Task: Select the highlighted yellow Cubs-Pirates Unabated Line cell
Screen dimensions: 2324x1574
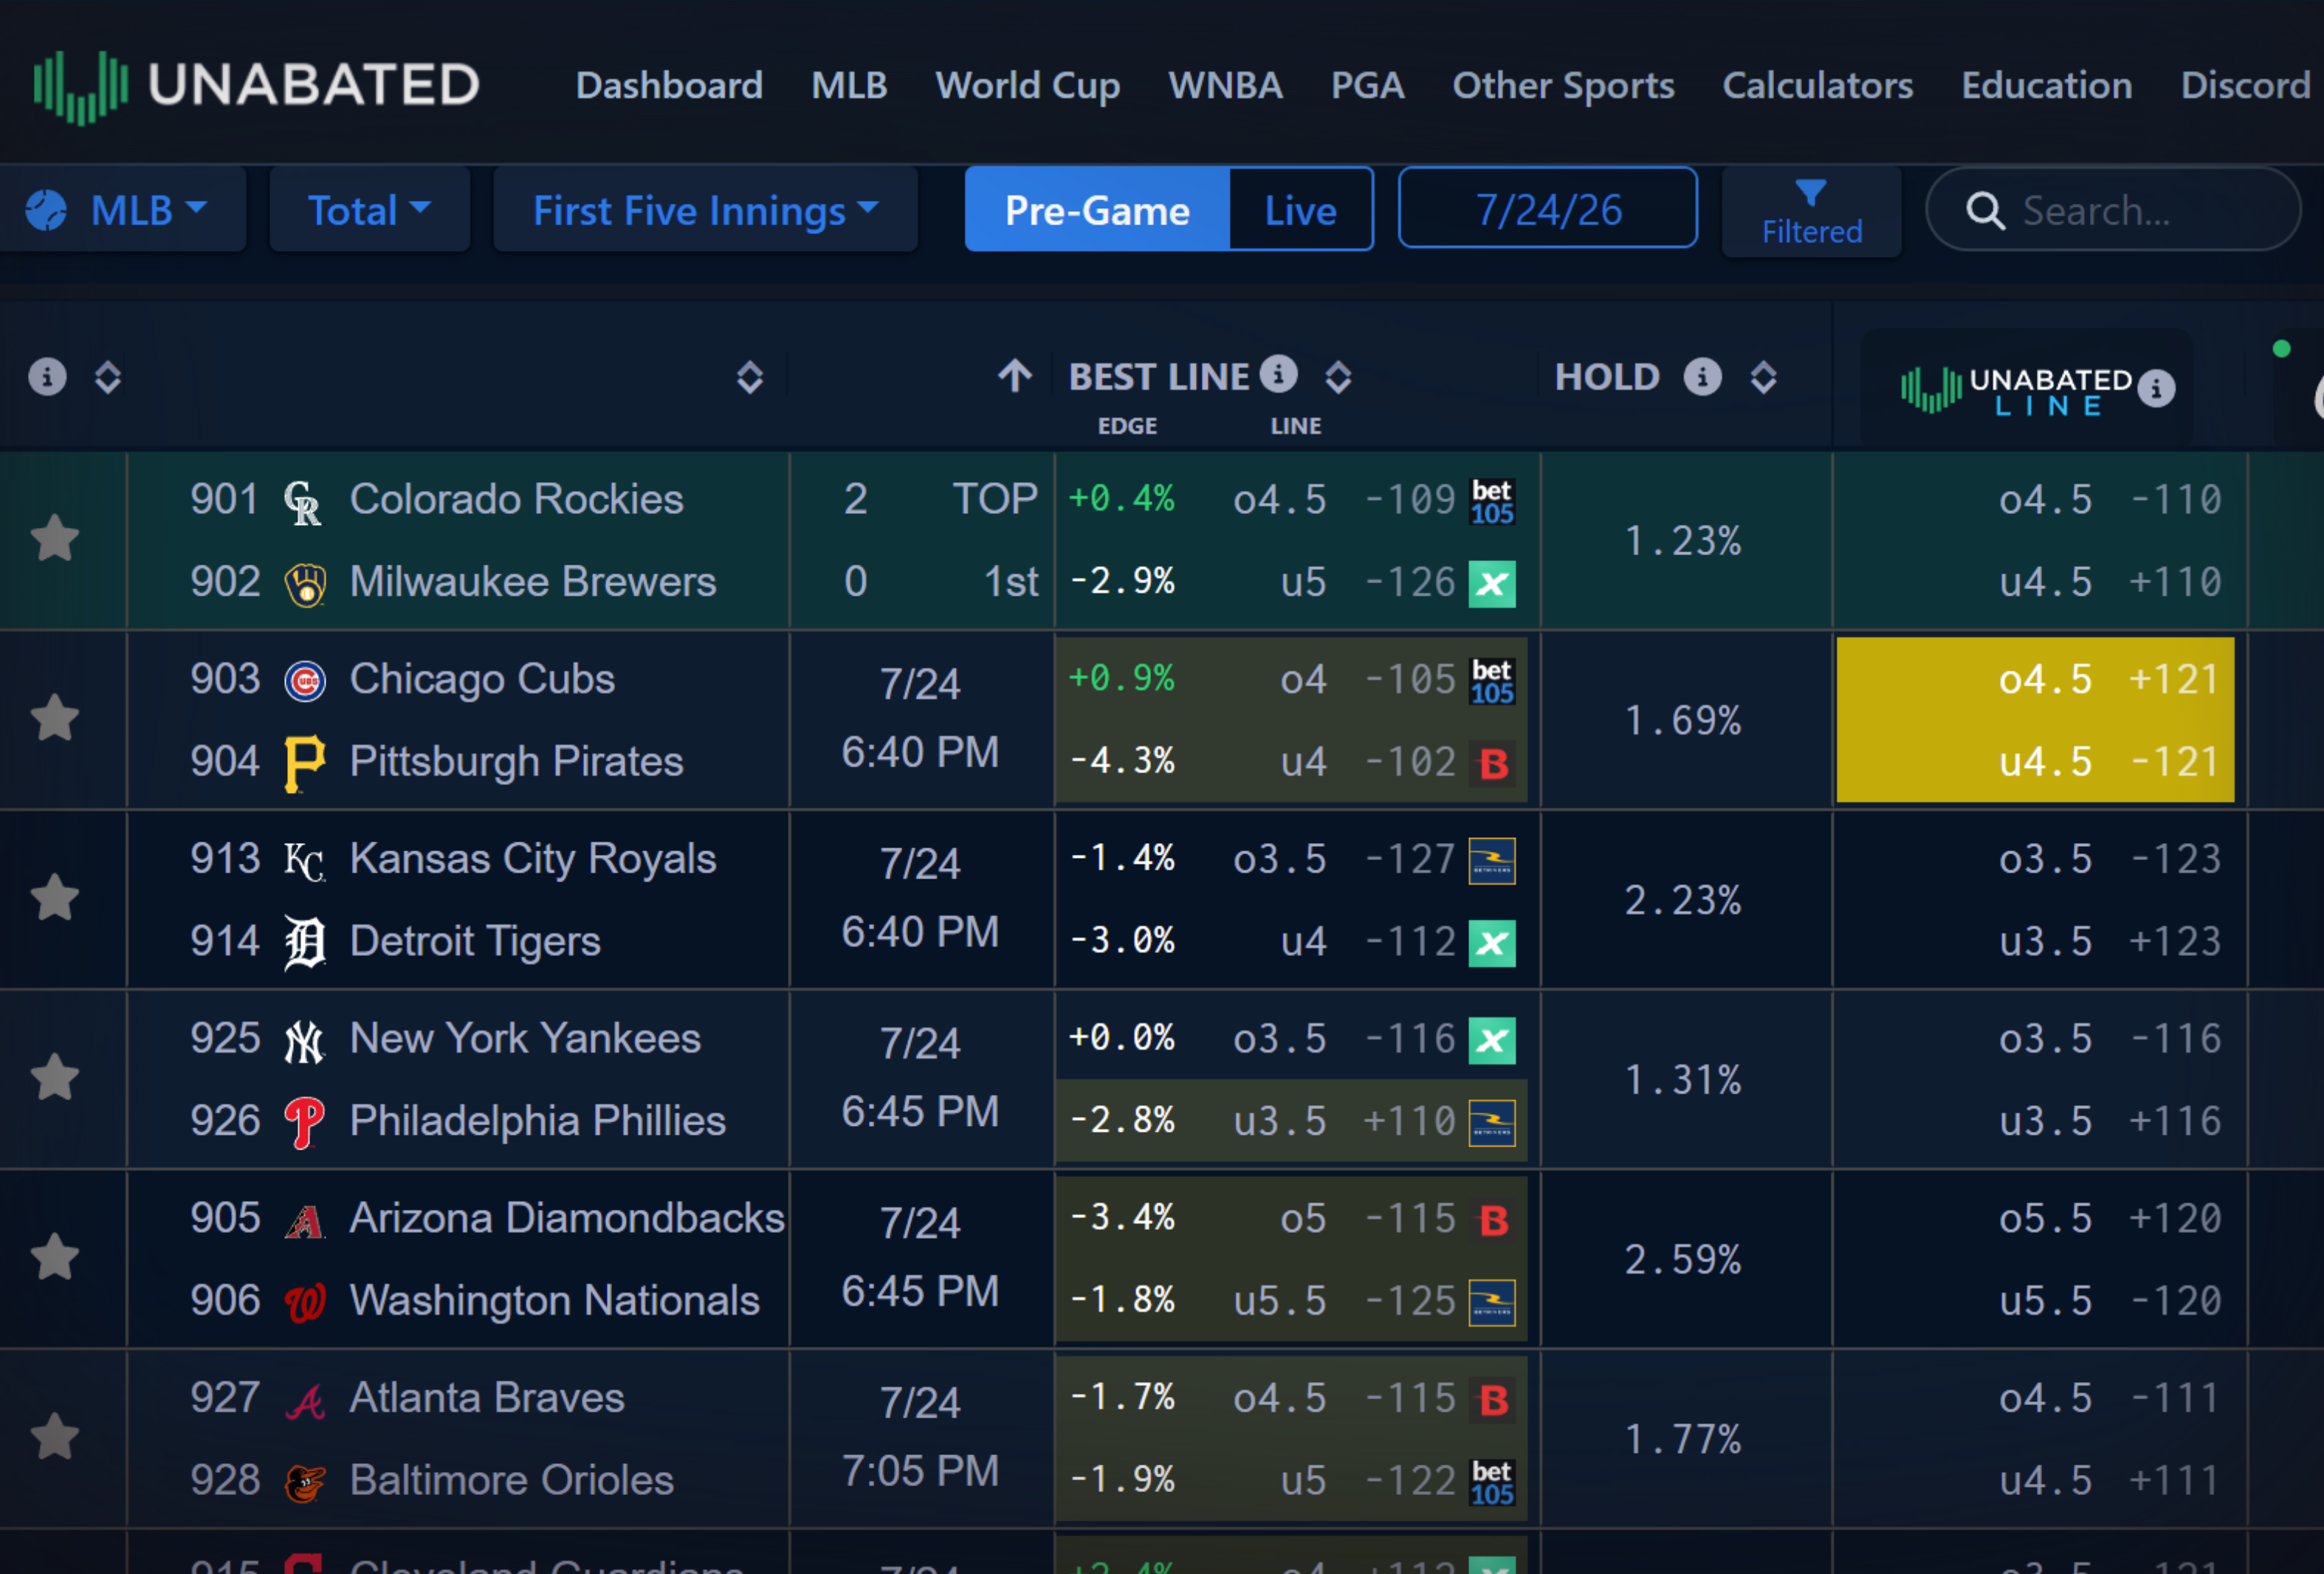Action: point(2034,719)
